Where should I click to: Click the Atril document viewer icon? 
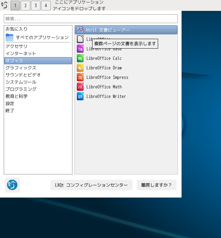point(80,30)
